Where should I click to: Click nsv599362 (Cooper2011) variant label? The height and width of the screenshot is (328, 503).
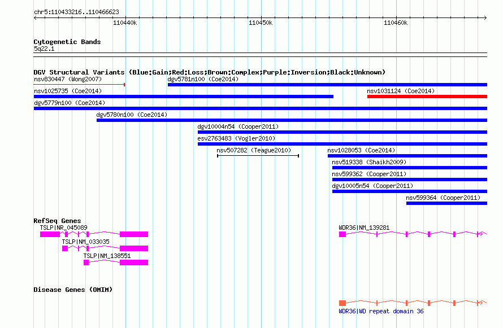click(x=369, y=174)
